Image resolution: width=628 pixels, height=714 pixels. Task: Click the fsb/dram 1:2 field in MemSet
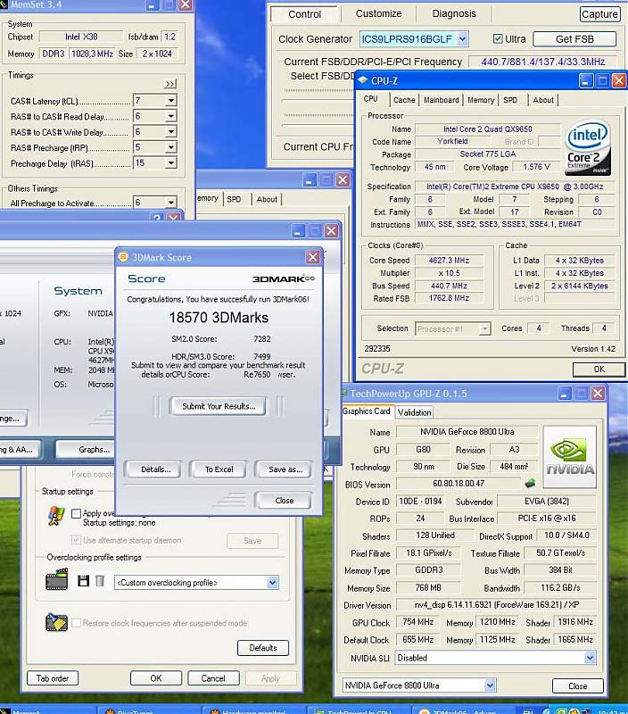169,37
